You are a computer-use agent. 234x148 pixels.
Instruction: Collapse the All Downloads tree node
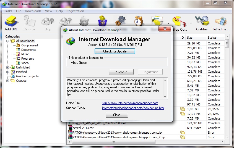coord(8,41)
